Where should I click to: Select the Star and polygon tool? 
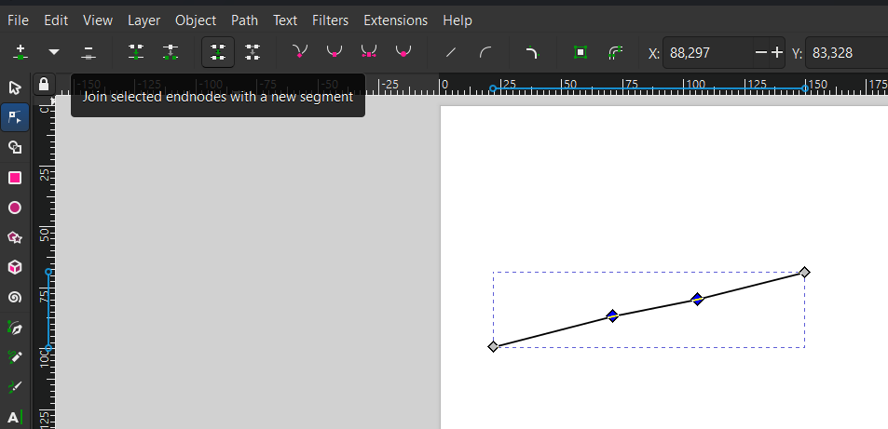(x=15, y=237)
